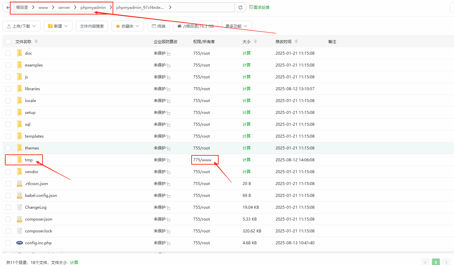Click the ChangeLog file icon
Image resolution: width=454 pixels, height=265 pixels.
click(19, 207)
